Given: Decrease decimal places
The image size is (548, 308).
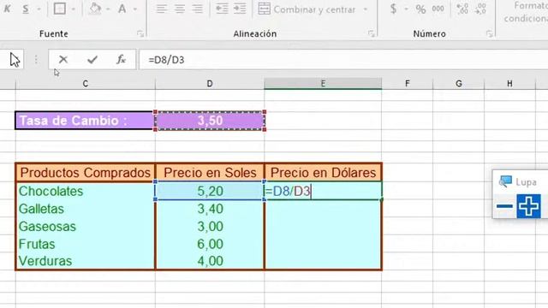Looking at the screenshot, I should (481, 9).
